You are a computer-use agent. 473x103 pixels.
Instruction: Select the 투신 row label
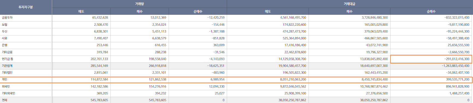coord(5,32)
